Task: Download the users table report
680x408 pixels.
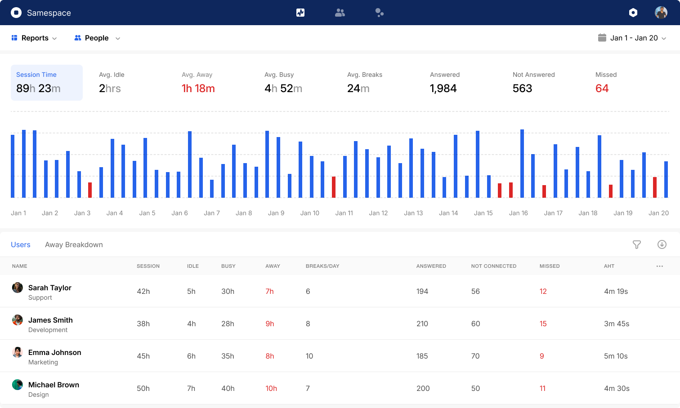Action: (x=662, y=244)
